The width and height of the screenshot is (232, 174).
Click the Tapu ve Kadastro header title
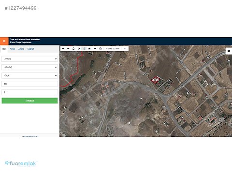click(25, 41)
